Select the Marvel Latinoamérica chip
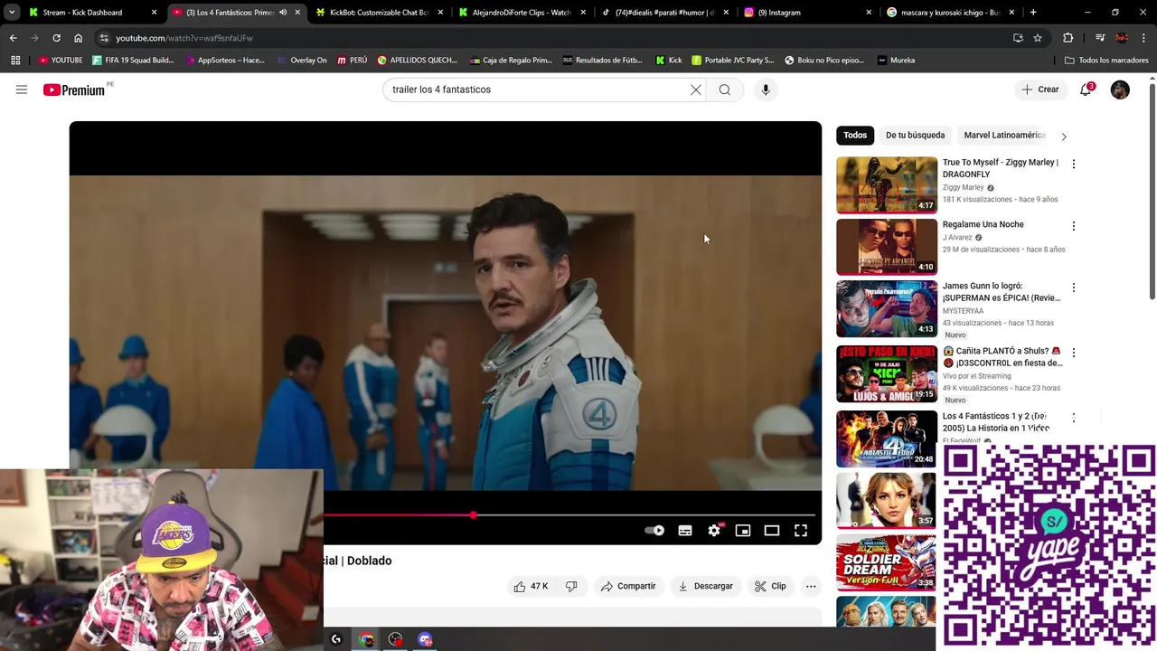Image resolution: width=1157 pixels, height=651 pixels. 1004,135
